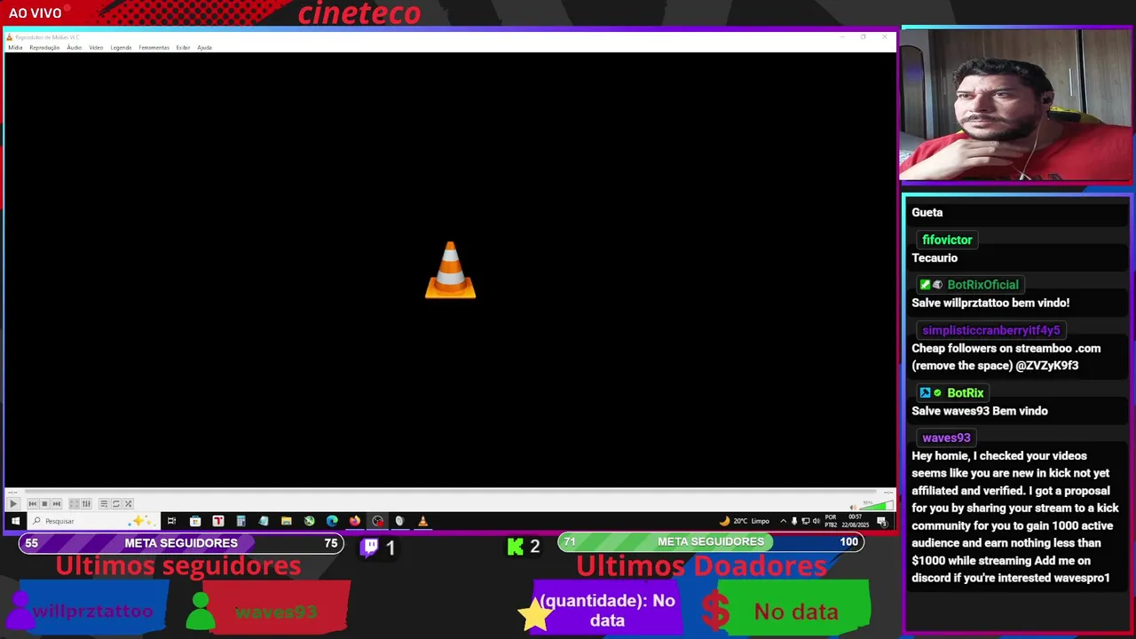Click the gray taskbar icon beside OBS
The image size is (1136, 639).
[x=400, y=521]
